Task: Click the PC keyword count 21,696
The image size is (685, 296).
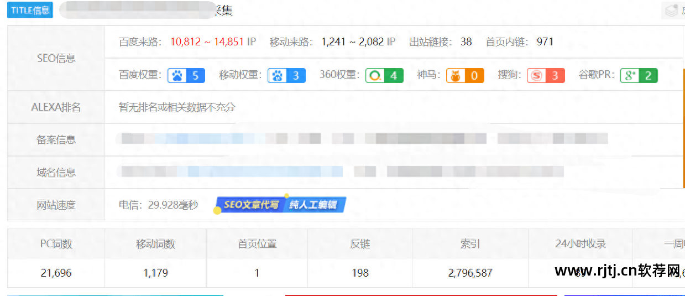Action: [56, 273]
